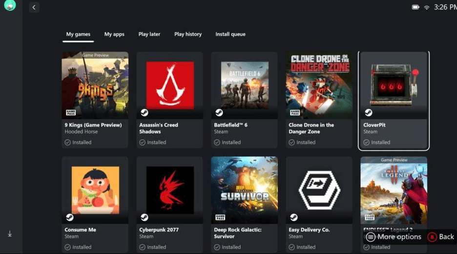Click the B Back button

[x=441, y=237]
